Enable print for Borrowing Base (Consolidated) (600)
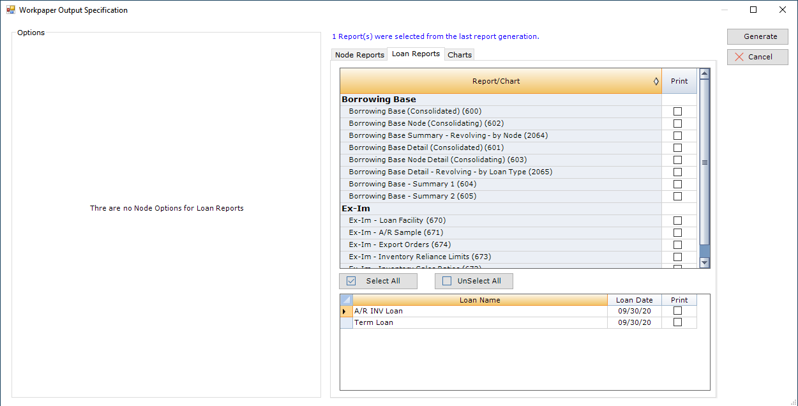The image size is (798, 406). click(x=677, y=112)
